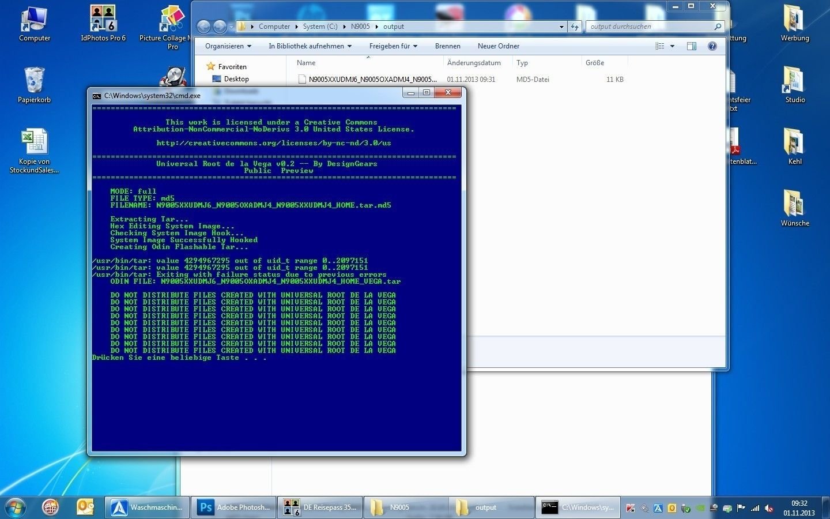
Task: Sort files by the Größe column header
Action: point(605,63)
